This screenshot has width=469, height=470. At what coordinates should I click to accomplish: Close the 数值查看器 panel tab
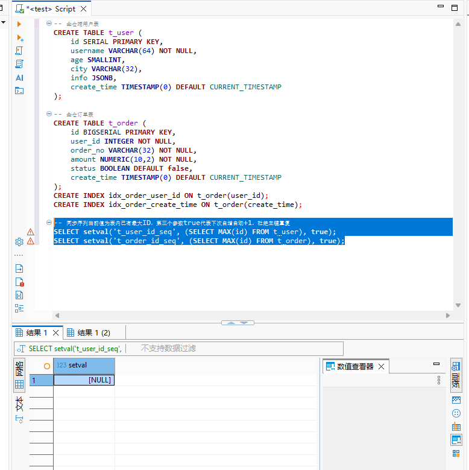tap(381, 367)
